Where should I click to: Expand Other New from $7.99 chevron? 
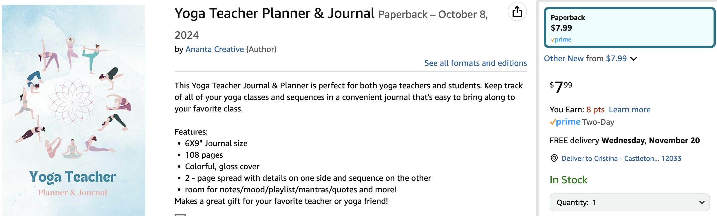click(x=634, y=59)
